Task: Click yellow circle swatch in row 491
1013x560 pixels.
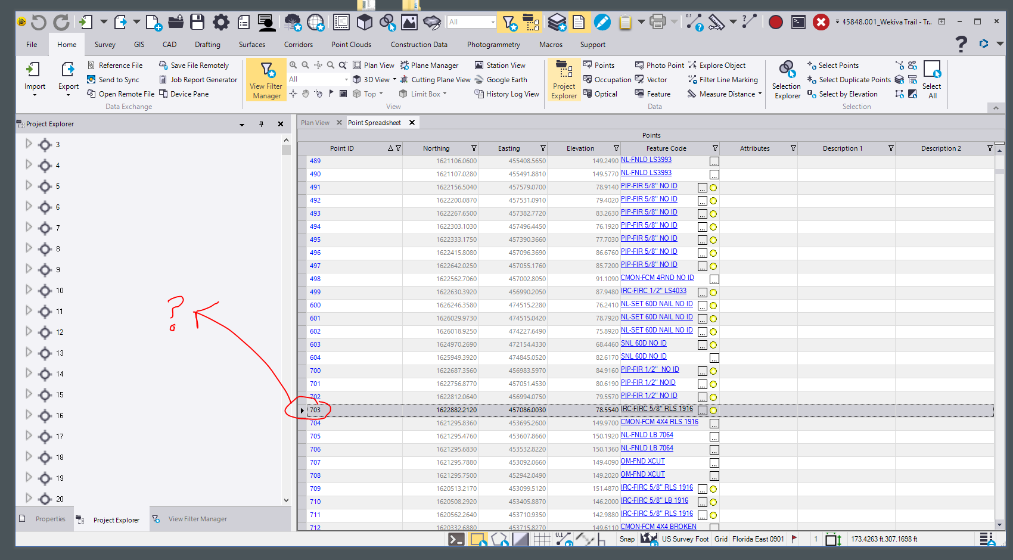Action: tap(713, 188)
